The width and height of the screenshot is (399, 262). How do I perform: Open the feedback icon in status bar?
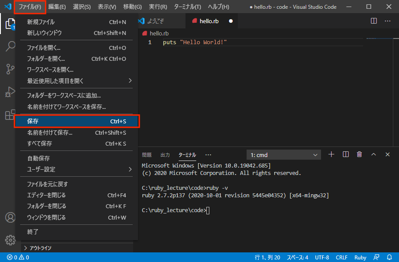pyautogui.click(x=376, y=257)
